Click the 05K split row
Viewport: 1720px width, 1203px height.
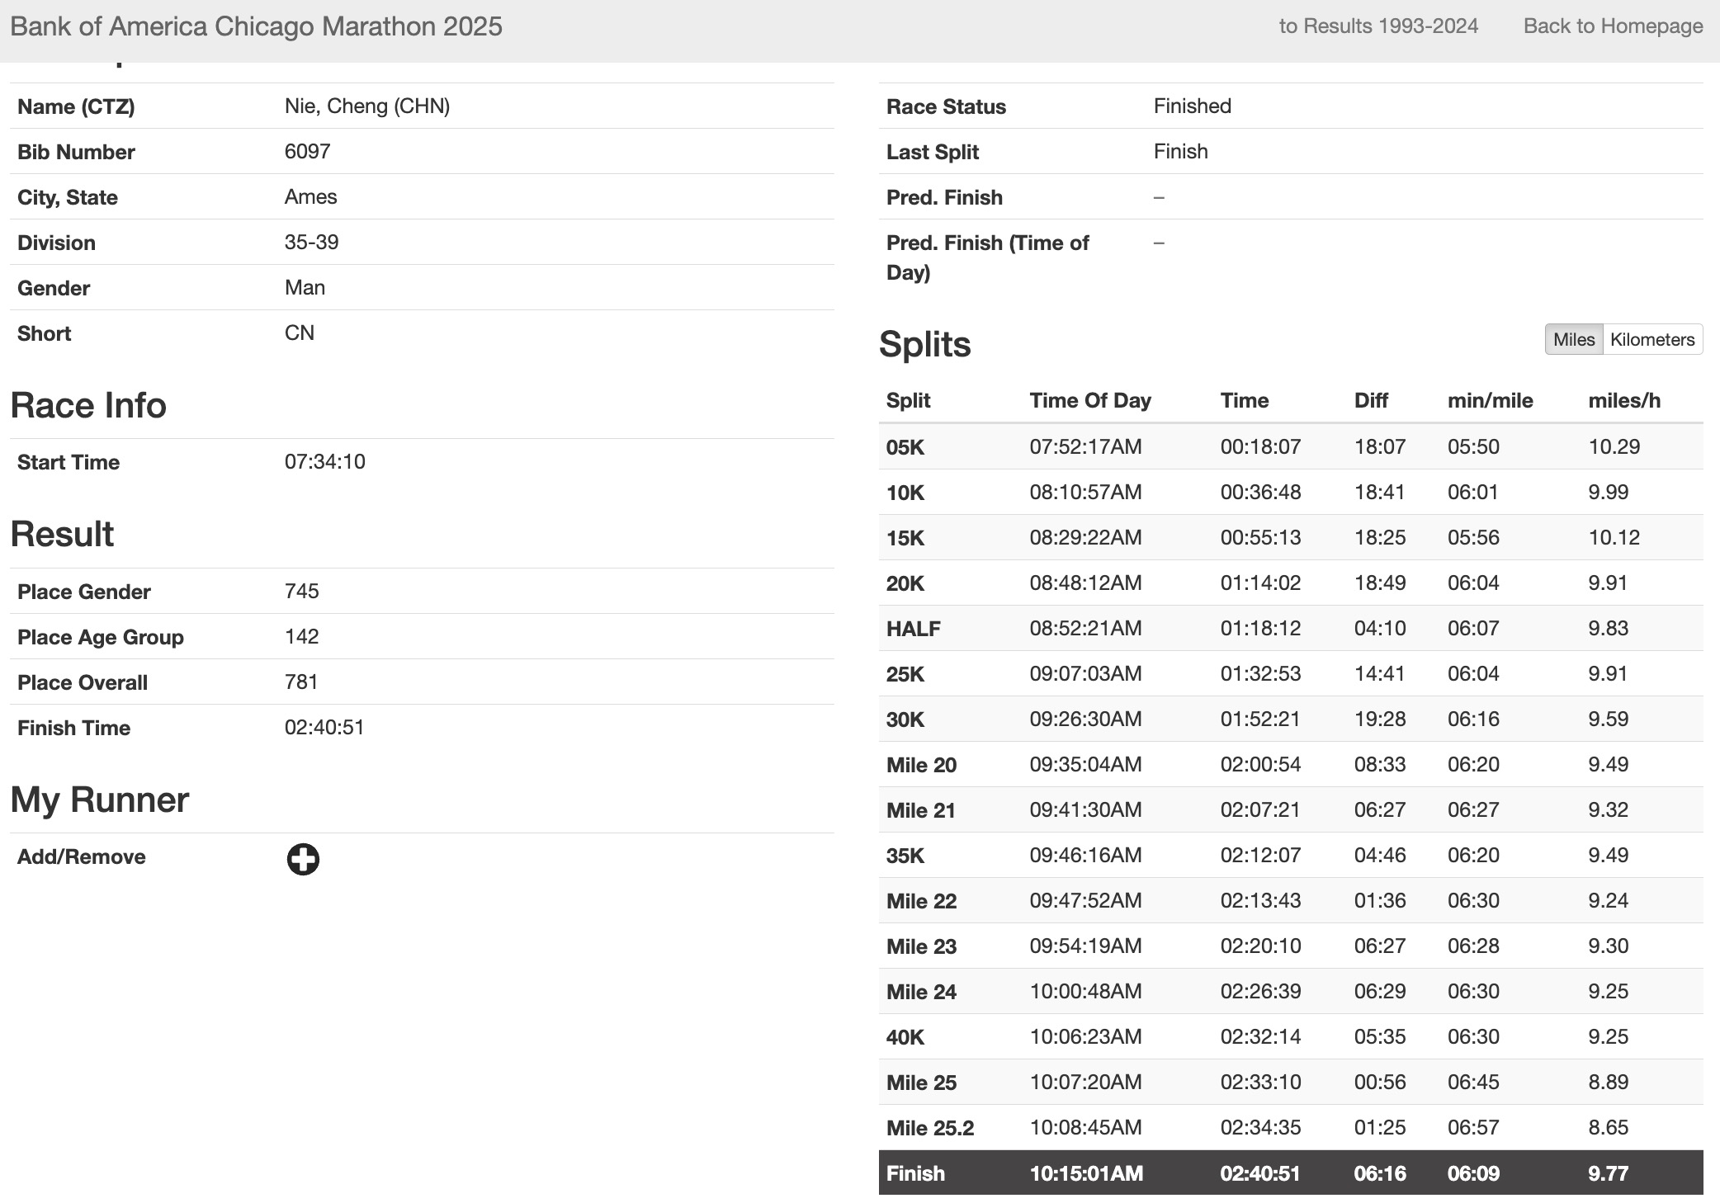coord(1290,446)
